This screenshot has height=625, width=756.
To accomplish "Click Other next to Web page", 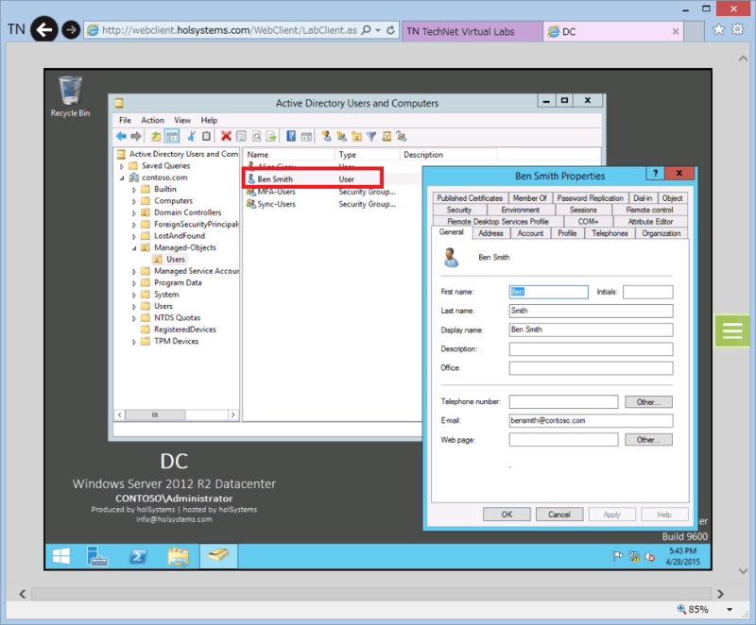I will point(648,440).
